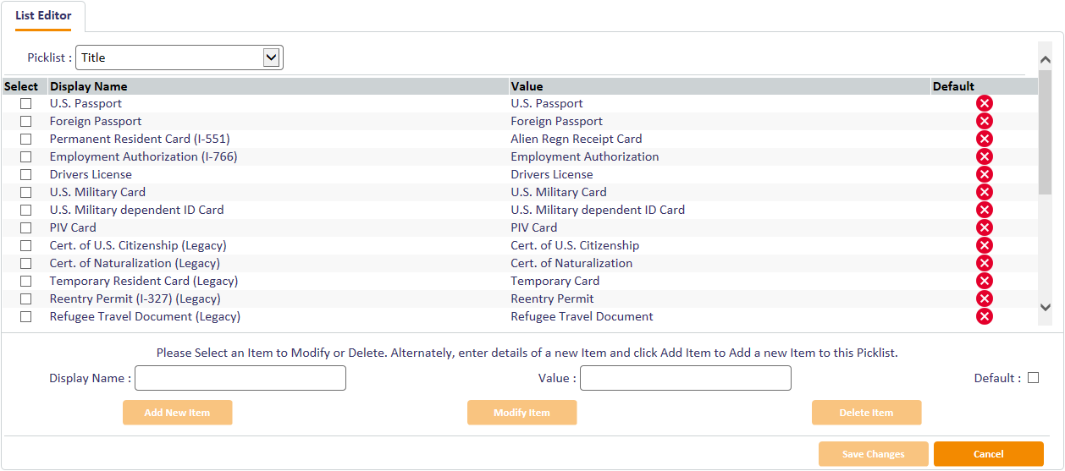The image size is (1065, 471).
Task: Tick the checkbox for Permanent Resident Card (I-551)
Action: pyautogui.click(x=26, y=139)
